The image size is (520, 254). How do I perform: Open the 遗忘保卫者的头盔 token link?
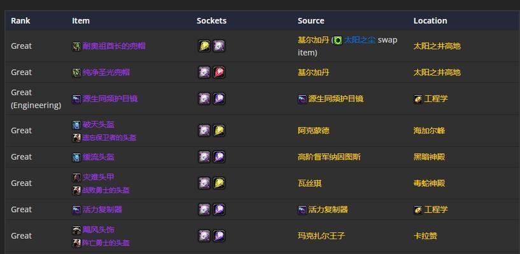109,138
